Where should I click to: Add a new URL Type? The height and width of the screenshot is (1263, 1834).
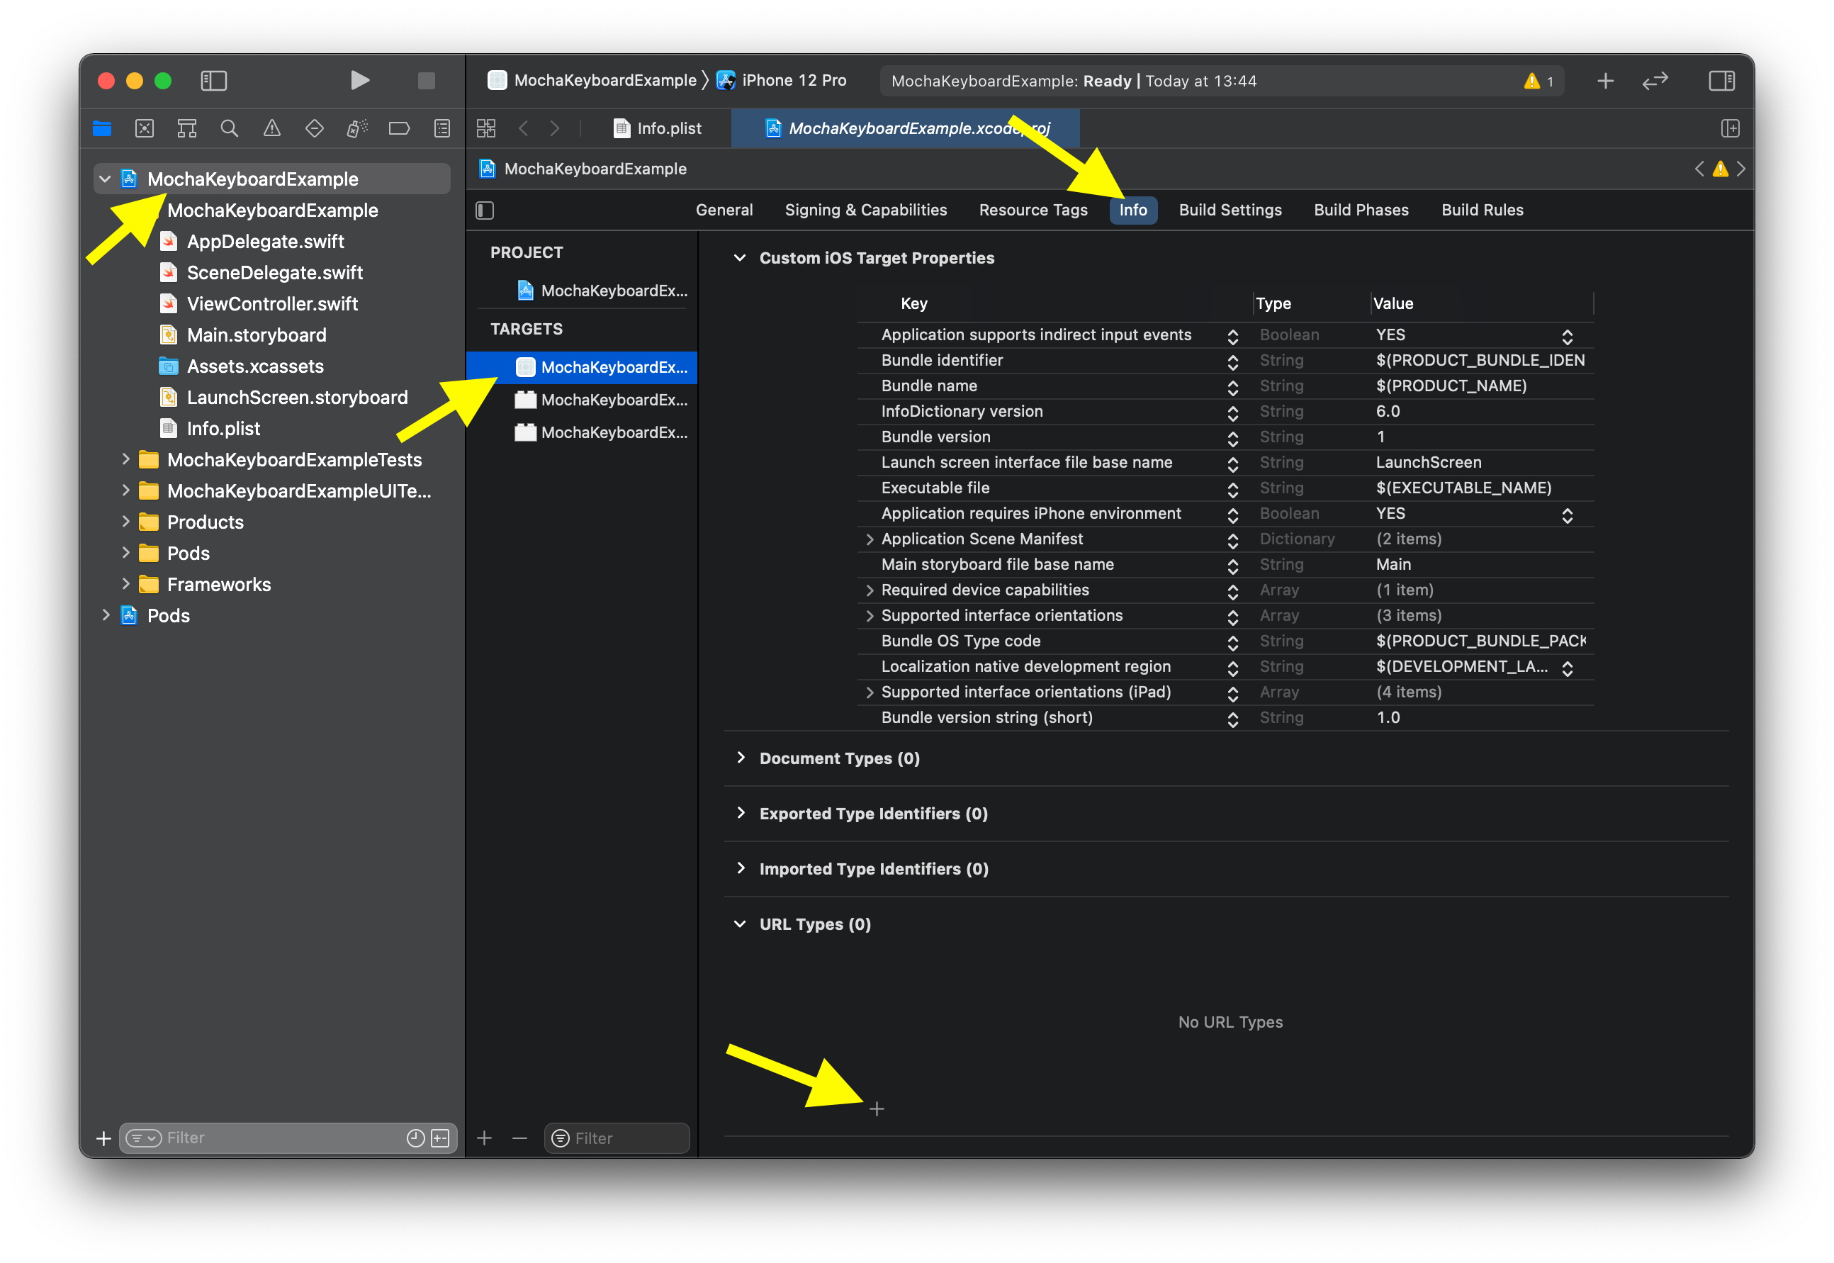coord(877,1108)
